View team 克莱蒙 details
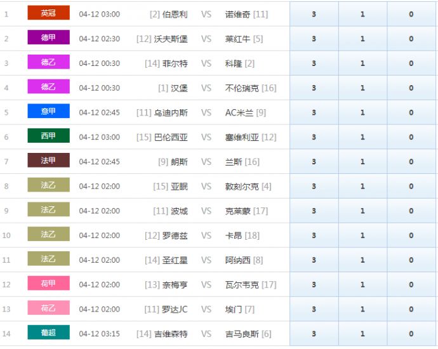This screenshot has height=349, width=438. click(237, 211)
